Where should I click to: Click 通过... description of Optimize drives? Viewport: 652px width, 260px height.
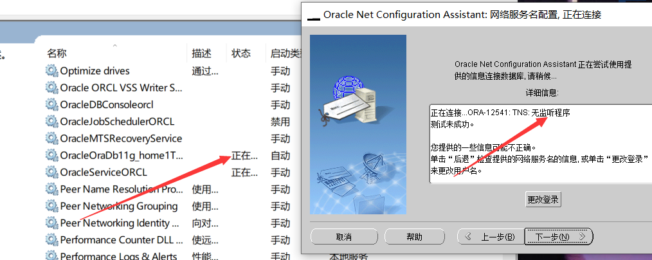click(205, 71)
